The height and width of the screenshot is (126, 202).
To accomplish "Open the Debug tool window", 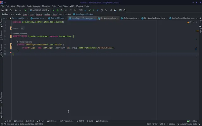I will [52, 121].
